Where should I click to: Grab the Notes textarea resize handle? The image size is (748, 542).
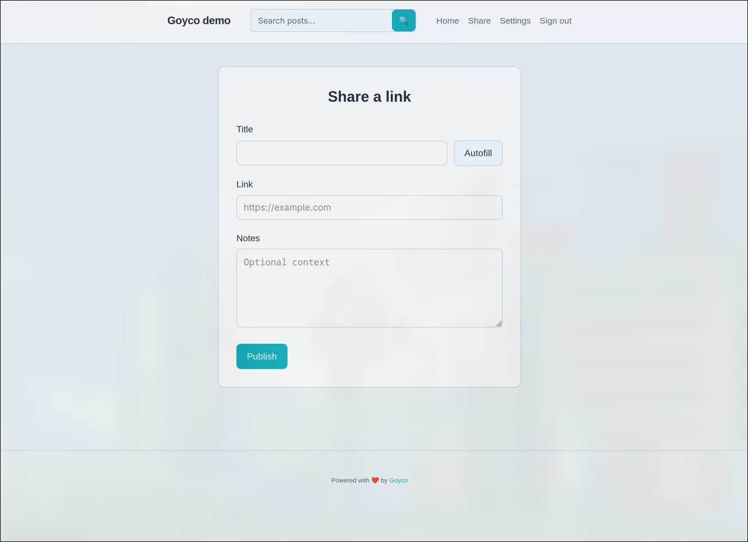pos(499,324)
